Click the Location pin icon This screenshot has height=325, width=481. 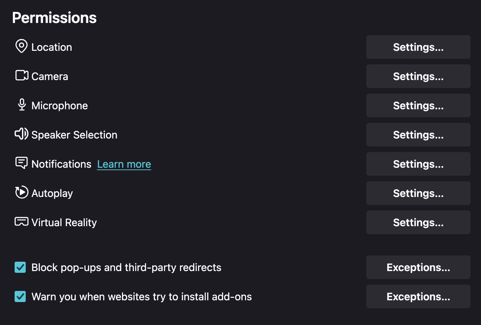point(22,46)
